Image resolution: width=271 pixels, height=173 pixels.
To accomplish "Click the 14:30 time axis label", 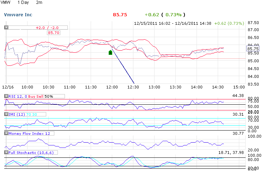I will click(x=218, y=87).
